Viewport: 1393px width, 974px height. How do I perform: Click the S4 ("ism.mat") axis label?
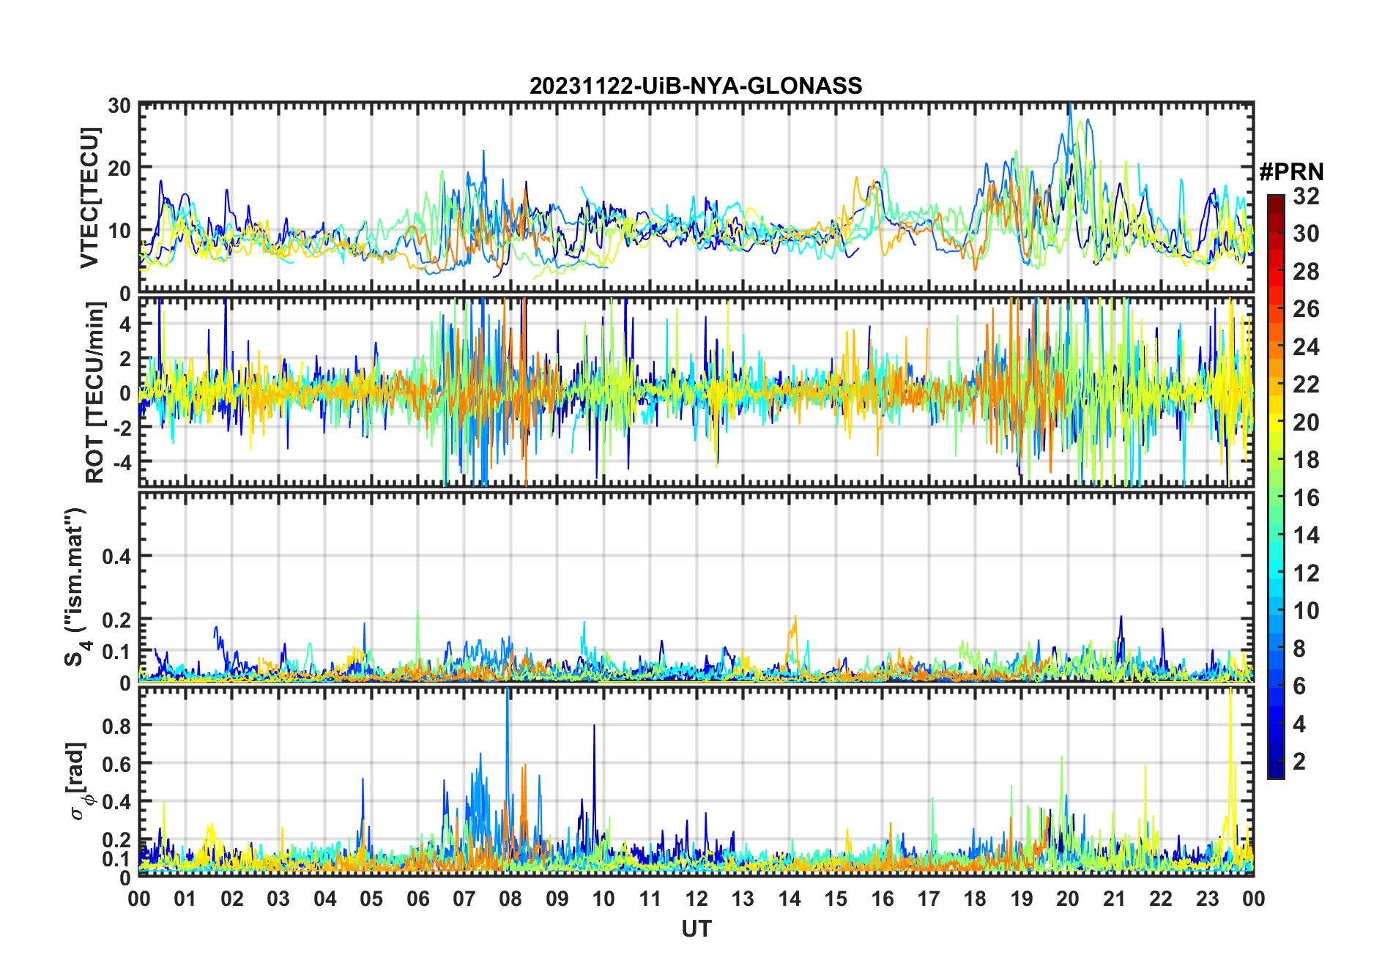(76, 587)
